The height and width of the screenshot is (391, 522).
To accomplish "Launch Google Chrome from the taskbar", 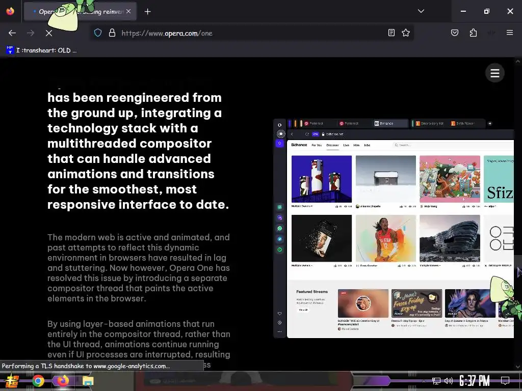I will click(38, 381).
